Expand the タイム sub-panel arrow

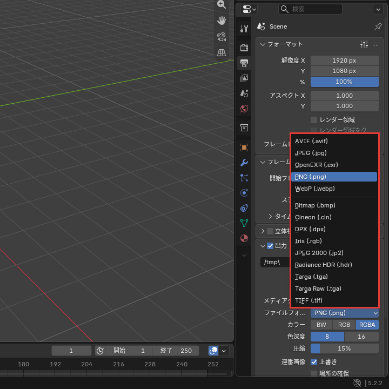coord(270,216)
